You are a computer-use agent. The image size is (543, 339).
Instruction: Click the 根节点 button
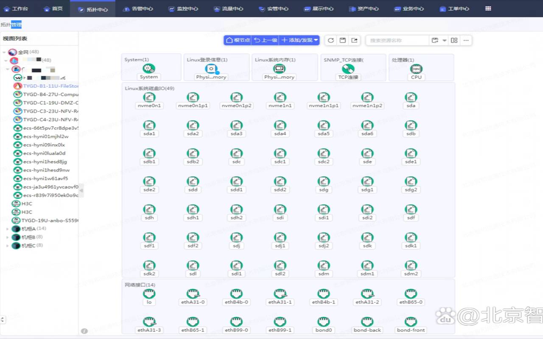click(x=238, y=40)
